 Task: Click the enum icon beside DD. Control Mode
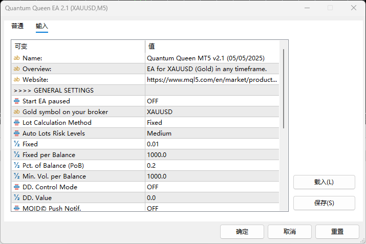16,187
